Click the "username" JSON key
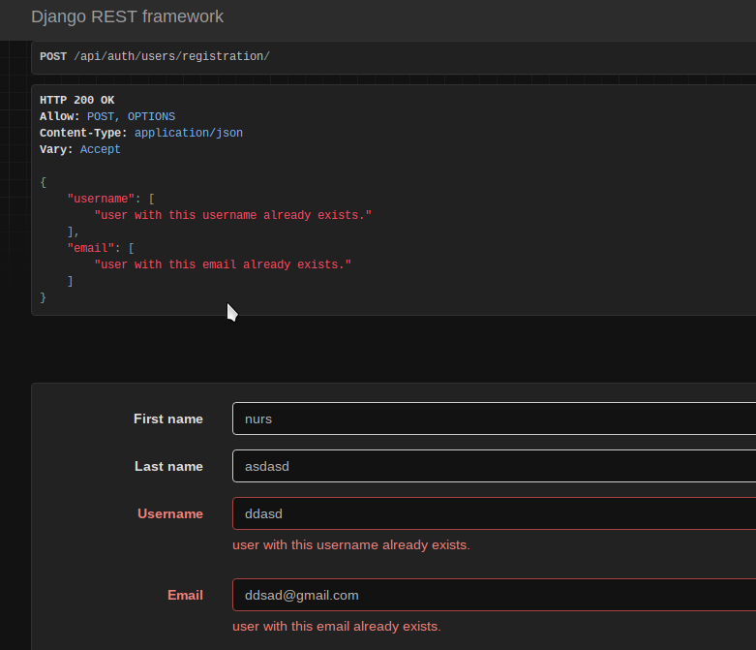This screenshot has width=756, height=650. pos(101,199)
